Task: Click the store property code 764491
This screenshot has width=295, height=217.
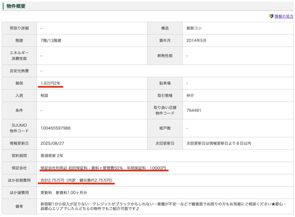Action: click(x=194, y=110)
